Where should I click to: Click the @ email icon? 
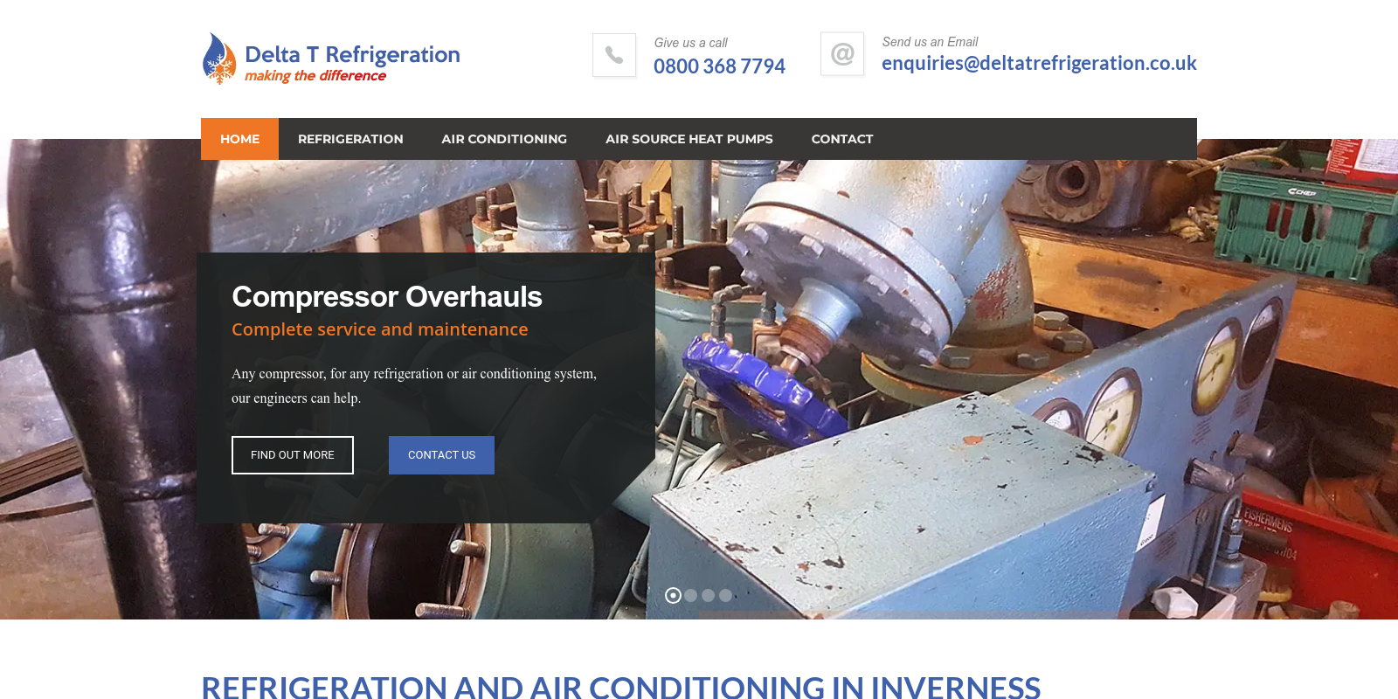coord(842,54)
